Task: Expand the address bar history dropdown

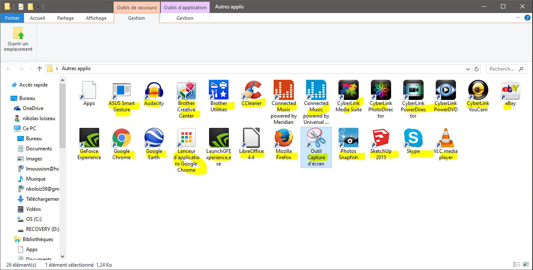Action: click(468, 69)
